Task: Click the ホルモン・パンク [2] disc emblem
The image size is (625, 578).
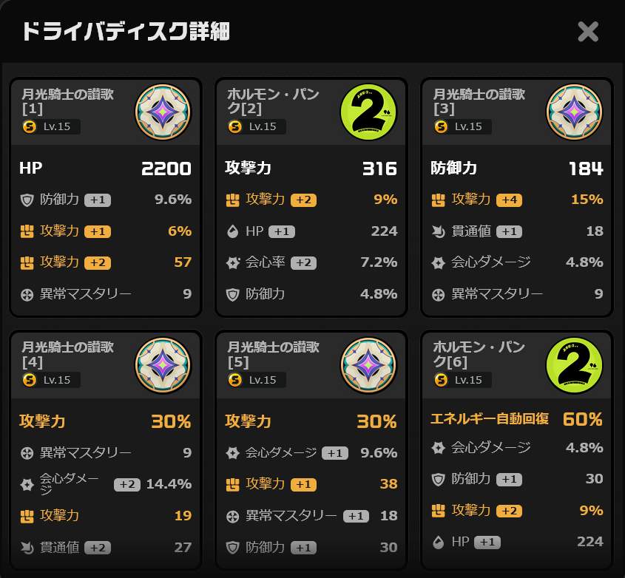Action: click(368, 112)
